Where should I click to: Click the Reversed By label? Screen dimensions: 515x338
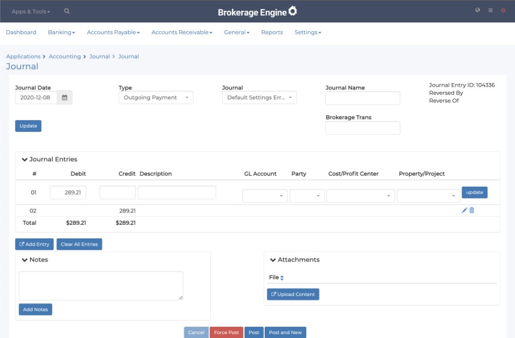pos(446,93)
